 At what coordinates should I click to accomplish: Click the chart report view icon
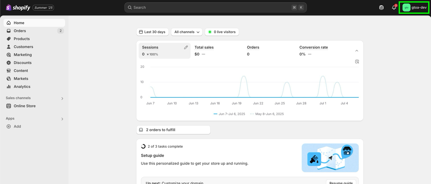pos(357,62)
